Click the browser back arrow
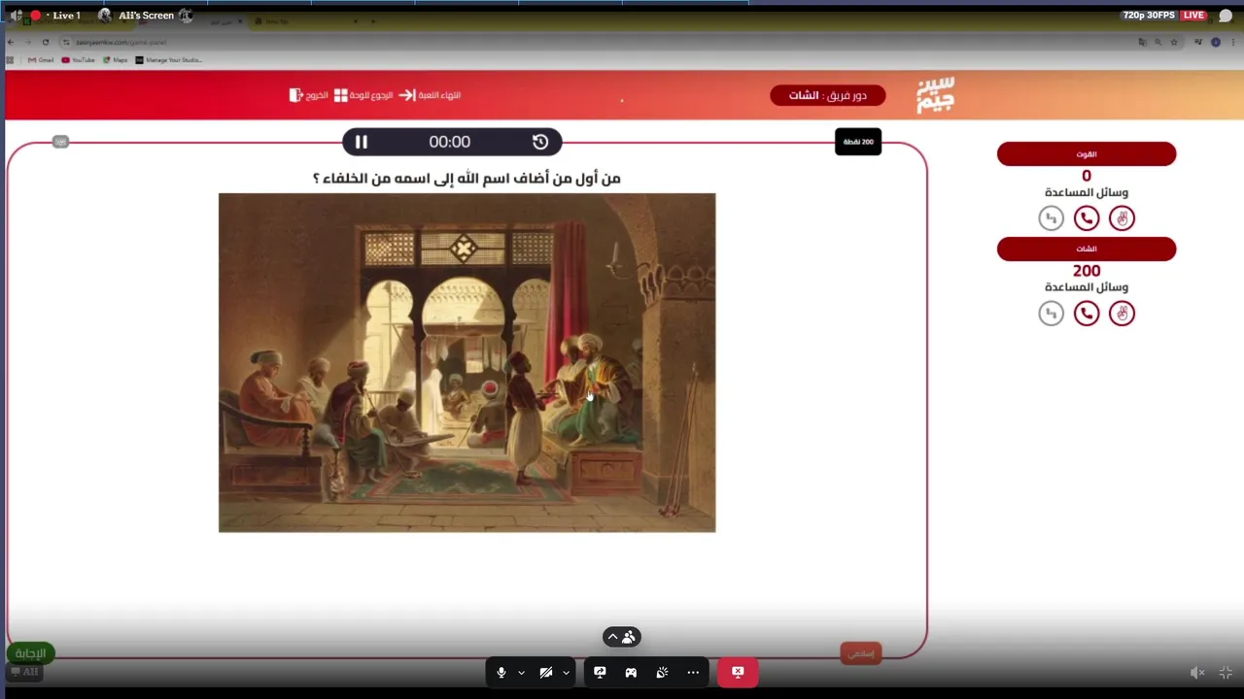This screenshot has width=1244, height=699. [x=11, y=43]
